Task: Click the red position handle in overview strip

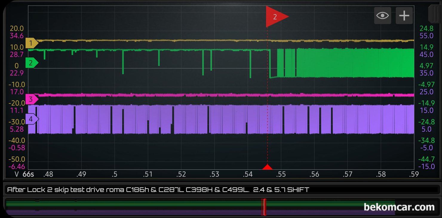Action: tap(264, 207)
